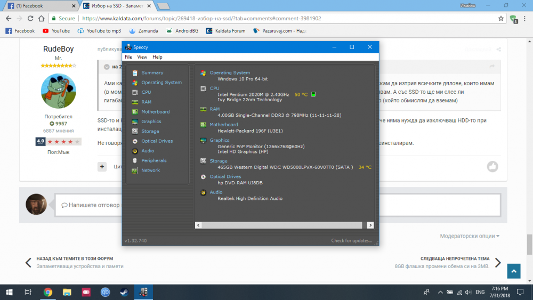Image resolution: width=533 pixels, height=300 pixels.
Task: Select the CPU chip icon in the sidebar
Action: (135, 92)
